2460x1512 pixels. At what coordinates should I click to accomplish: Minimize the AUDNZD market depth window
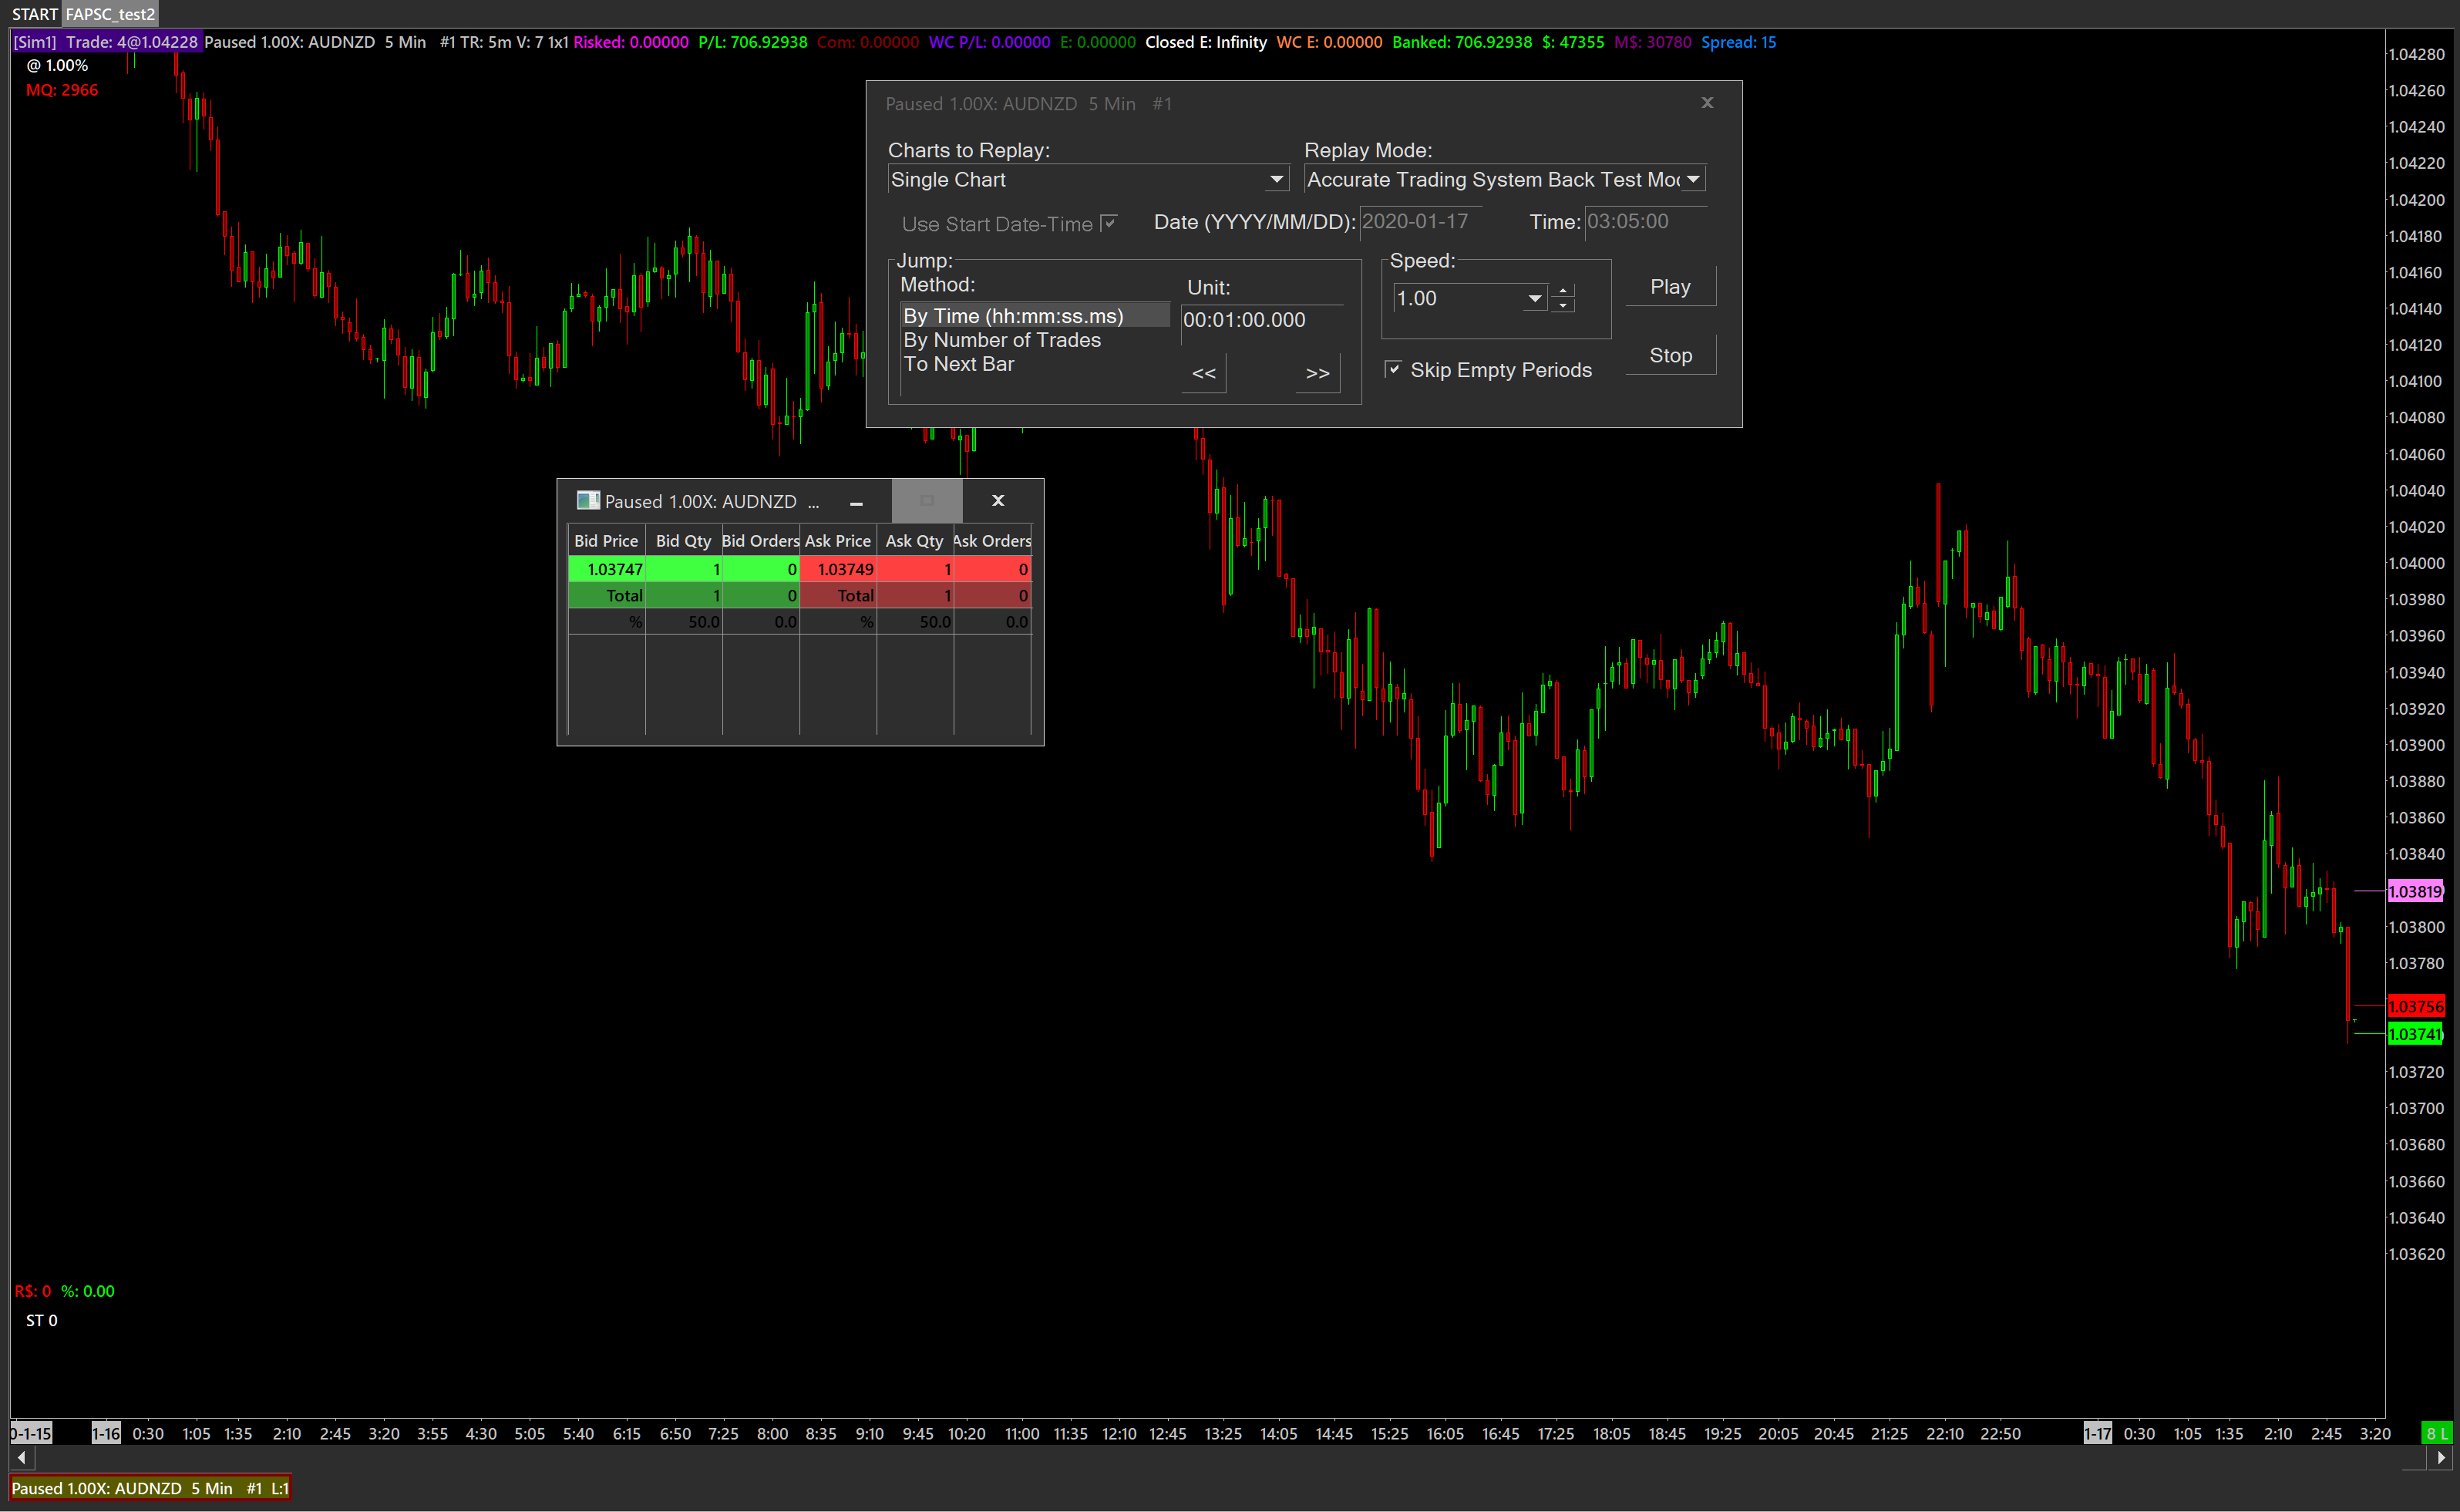coord(856,502)
